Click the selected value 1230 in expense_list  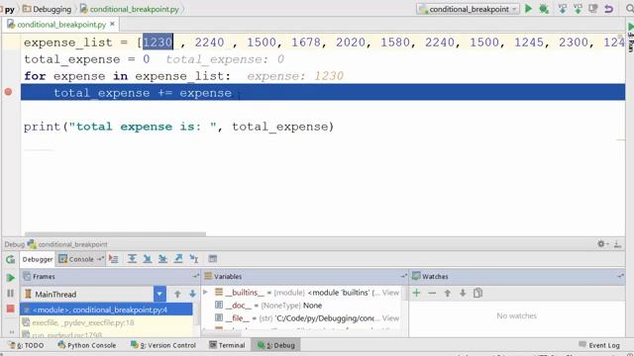click(x=158, y=42)
